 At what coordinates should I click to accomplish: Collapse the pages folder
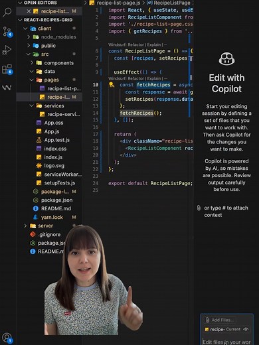point(32,80)
